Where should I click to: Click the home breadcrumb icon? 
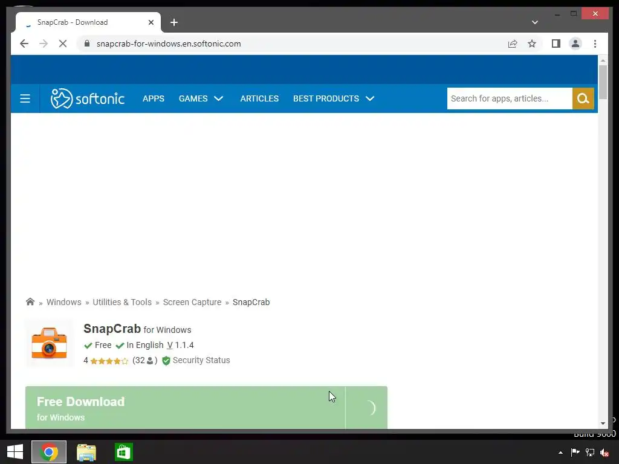[30, 302]
